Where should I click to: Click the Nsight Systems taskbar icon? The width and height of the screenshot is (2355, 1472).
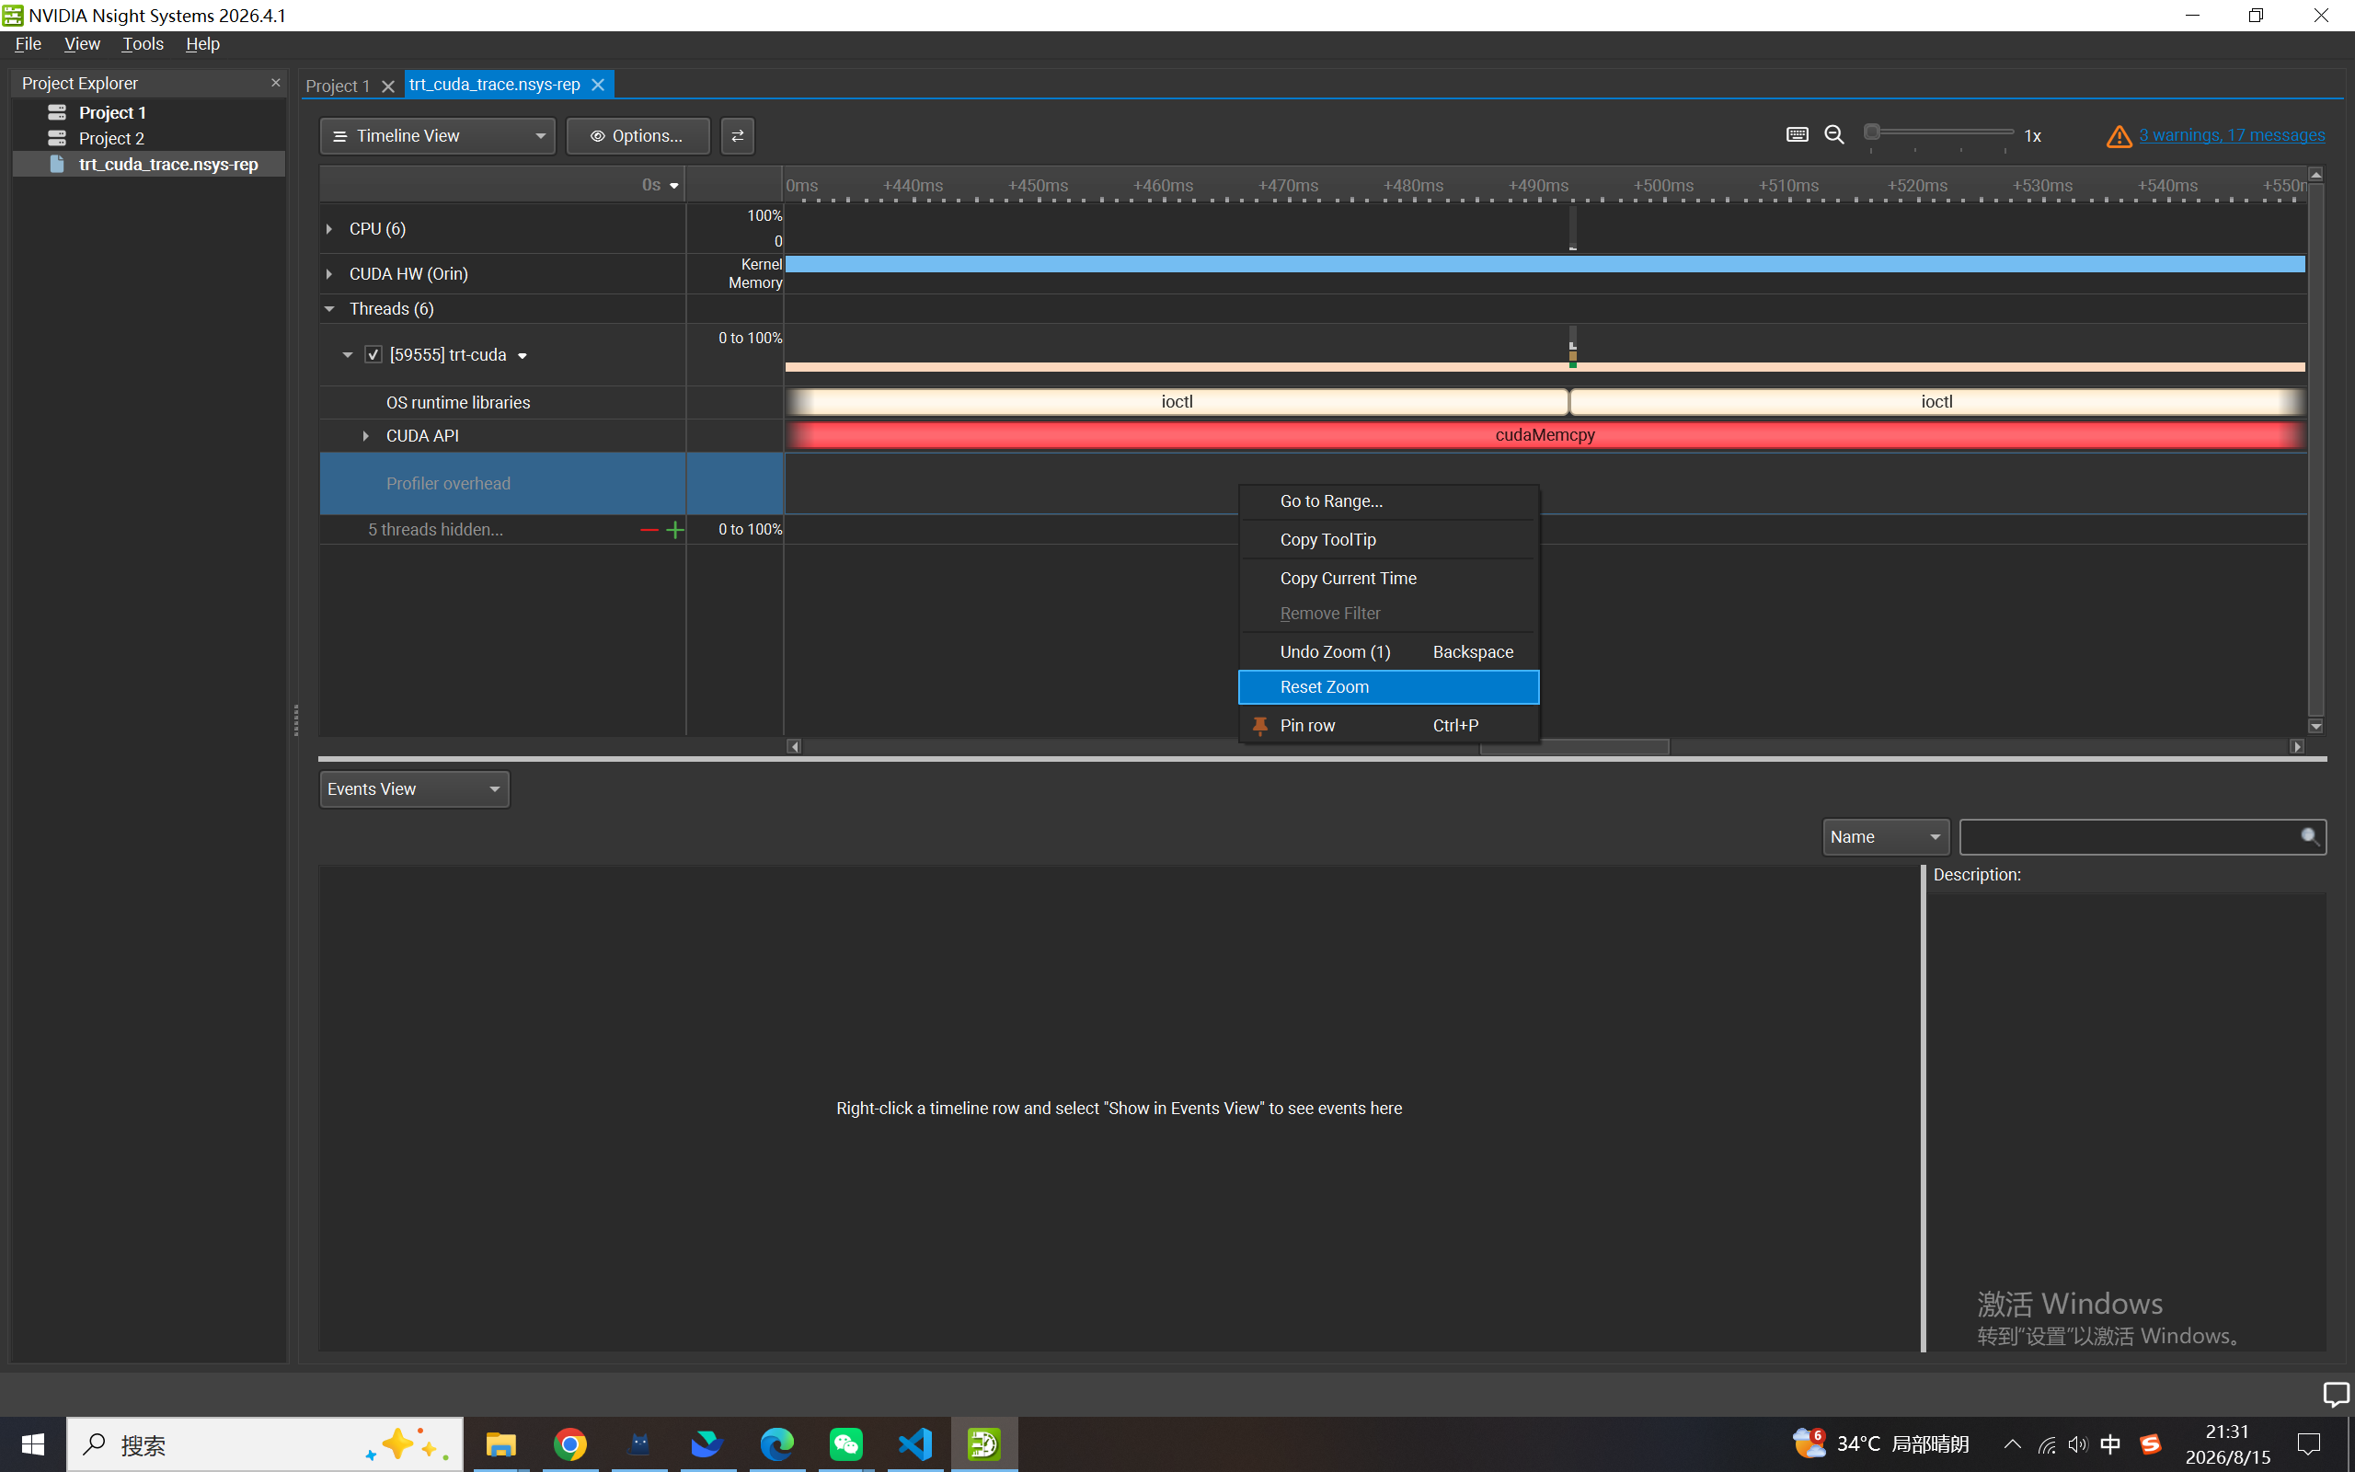click(x=983, y=1444)
